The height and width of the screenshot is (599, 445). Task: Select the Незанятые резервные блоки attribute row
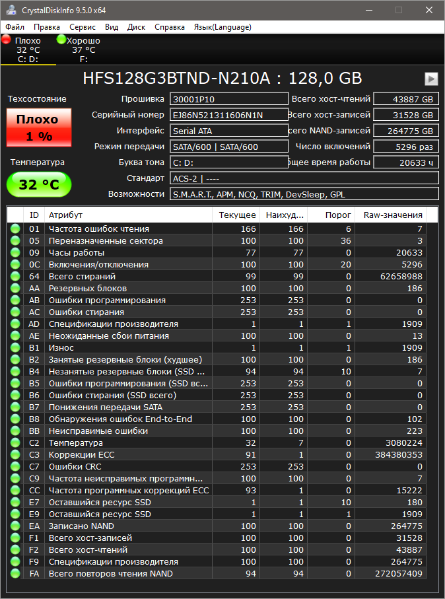click(217, 371)
